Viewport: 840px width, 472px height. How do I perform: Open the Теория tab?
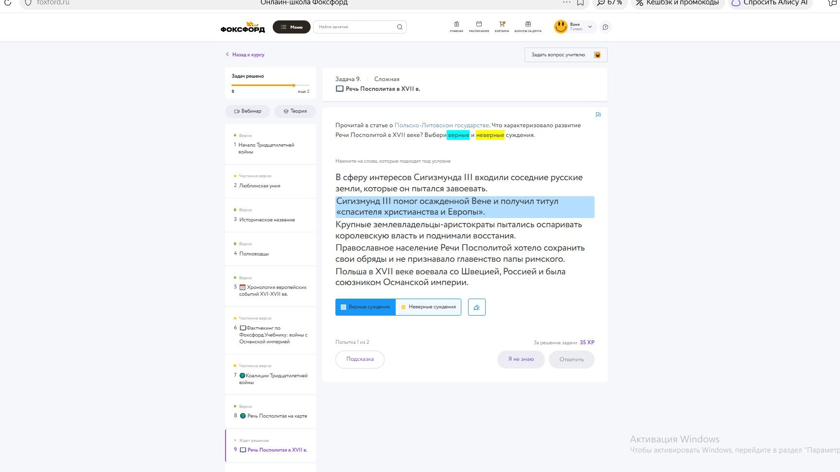(x=295, y=111)
